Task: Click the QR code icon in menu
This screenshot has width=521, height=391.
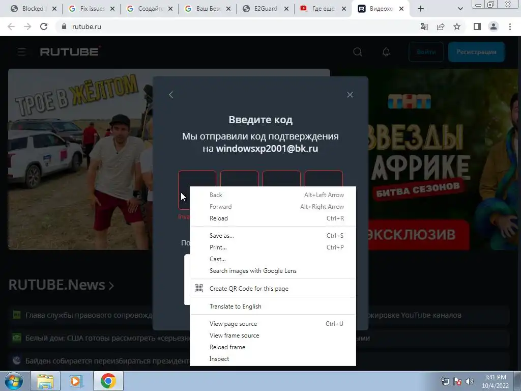Action: point(199,288)
